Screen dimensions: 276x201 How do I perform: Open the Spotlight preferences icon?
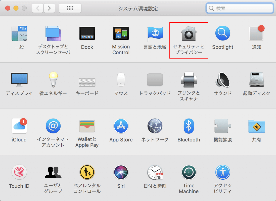(222, 33)
